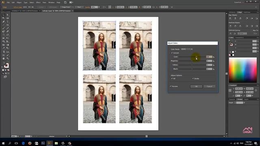260x146 pixels.
Task: Switch to the Pathfinder panel tab
Action: (x=247, y=12)
